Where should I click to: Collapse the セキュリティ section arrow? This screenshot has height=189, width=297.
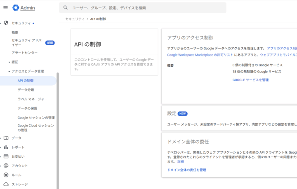coord(1,23)
